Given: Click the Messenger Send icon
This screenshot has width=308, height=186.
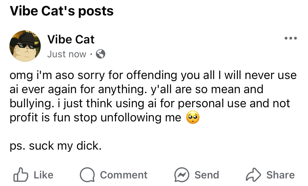Looking at the screenshot, I should (x=182, y=174).
